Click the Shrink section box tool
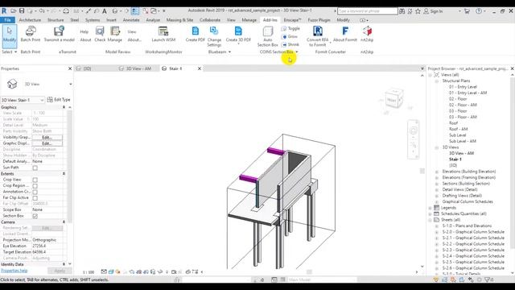 tap(290, 44)
